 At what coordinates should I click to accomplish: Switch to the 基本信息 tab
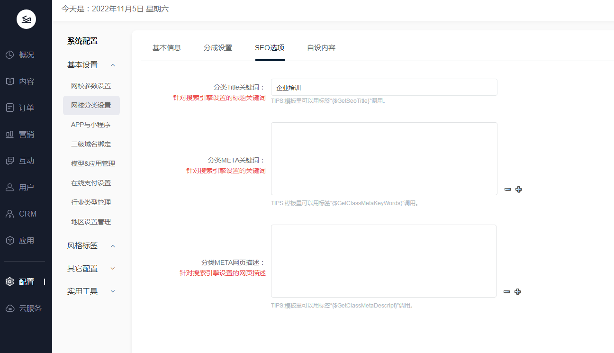(x=167, y=48)
